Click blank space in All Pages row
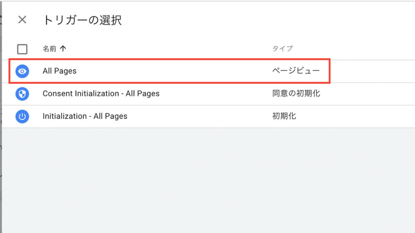 [x=172, y=71]
